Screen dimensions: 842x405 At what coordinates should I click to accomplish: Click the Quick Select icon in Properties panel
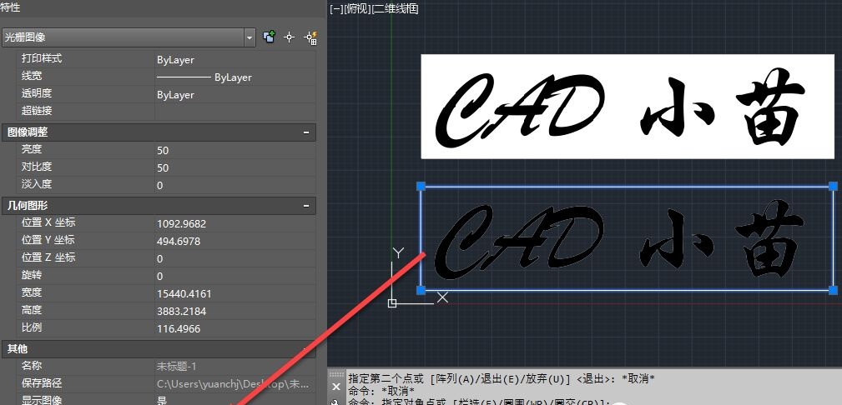coord(311,37)
